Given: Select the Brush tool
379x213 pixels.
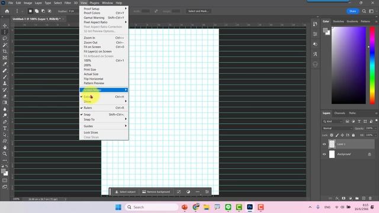Looking at the screenshot, I should [5, 77].
